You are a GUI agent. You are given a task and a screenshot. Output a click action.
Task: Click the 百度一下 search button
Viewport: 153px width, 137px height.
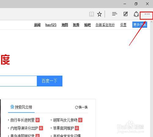click(x=50, y=81)
